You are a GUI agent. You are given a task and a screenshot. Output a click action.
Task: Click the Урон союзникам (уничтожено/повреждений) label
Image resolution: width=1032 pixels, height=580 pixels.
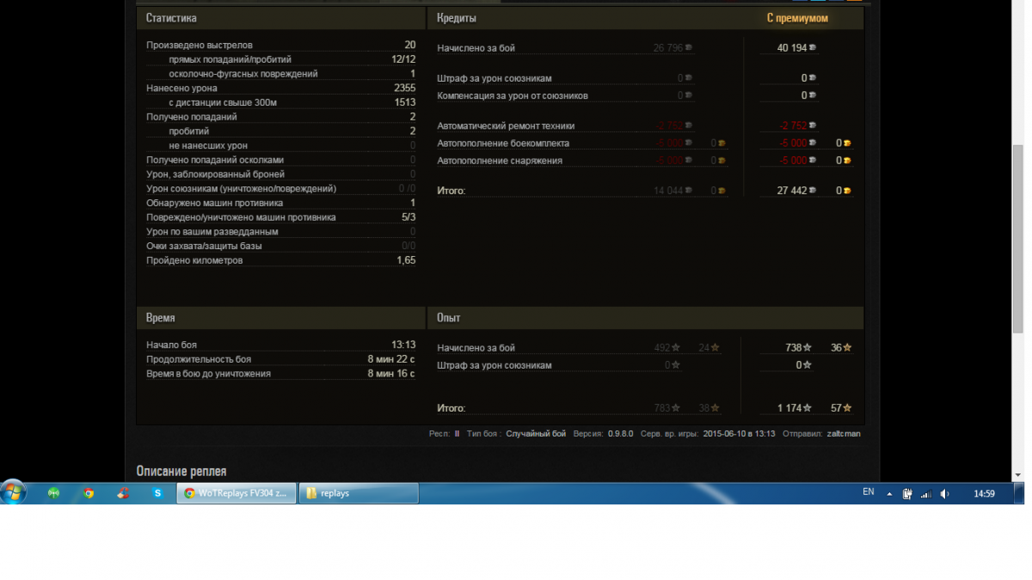tap(242, 188)
